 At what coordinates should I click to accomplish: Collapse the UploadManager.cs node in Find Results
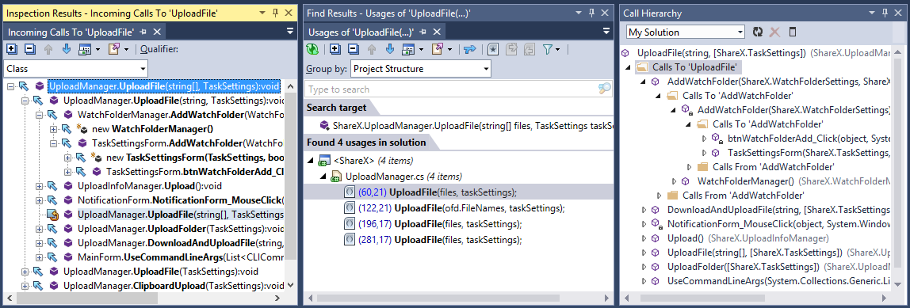click(323, 176)
